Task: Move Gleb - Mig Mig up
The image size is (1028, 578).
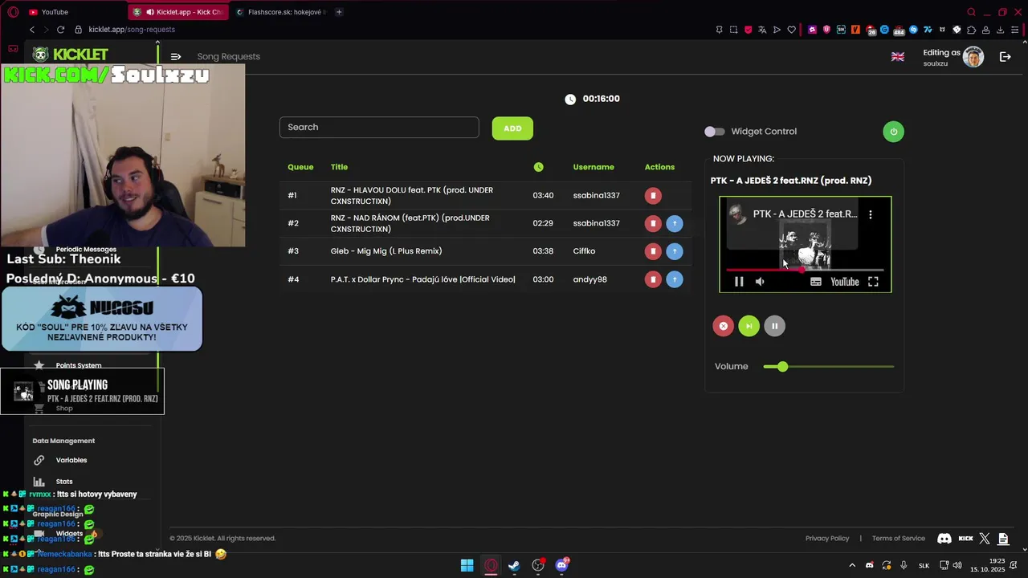Action: click(675, 251)
